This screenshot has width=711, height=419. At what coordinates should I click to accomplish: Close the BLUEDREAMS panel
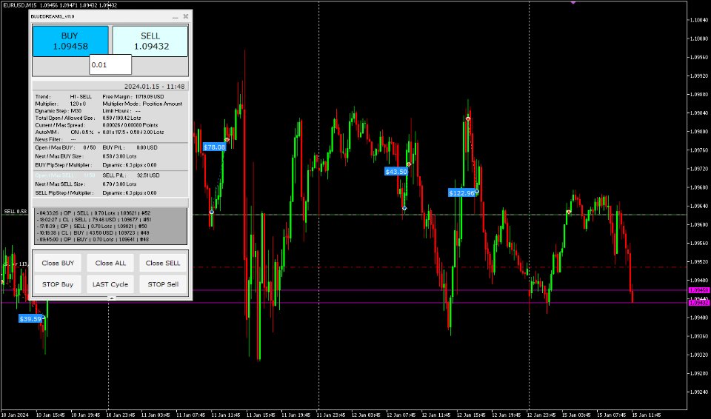click(185, 16)
